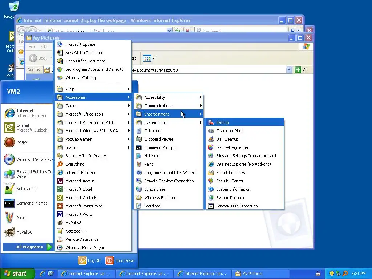The height and width of the screenshot is (279, 372).
Task: Expand PopCap Games submenu
Action: coord(93,139)
